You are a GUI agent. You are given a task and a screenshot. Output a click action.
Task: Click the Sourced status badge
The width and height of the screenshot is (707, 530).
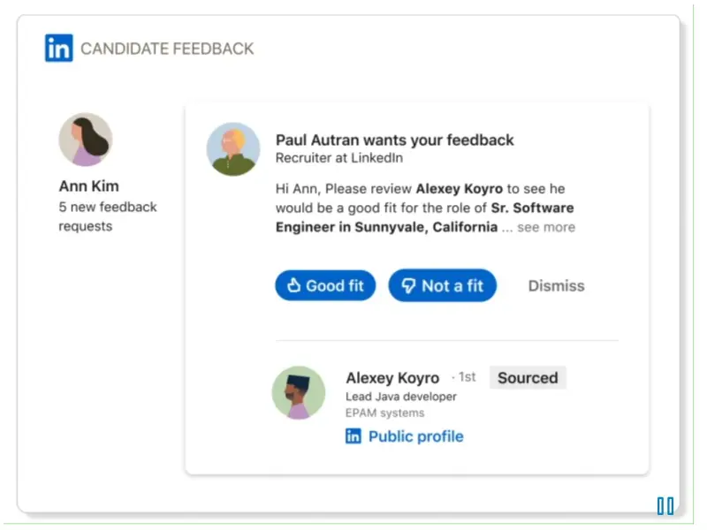[528, 378]
